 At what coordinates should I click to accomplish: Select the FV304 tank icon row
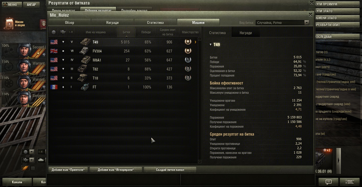123,51
